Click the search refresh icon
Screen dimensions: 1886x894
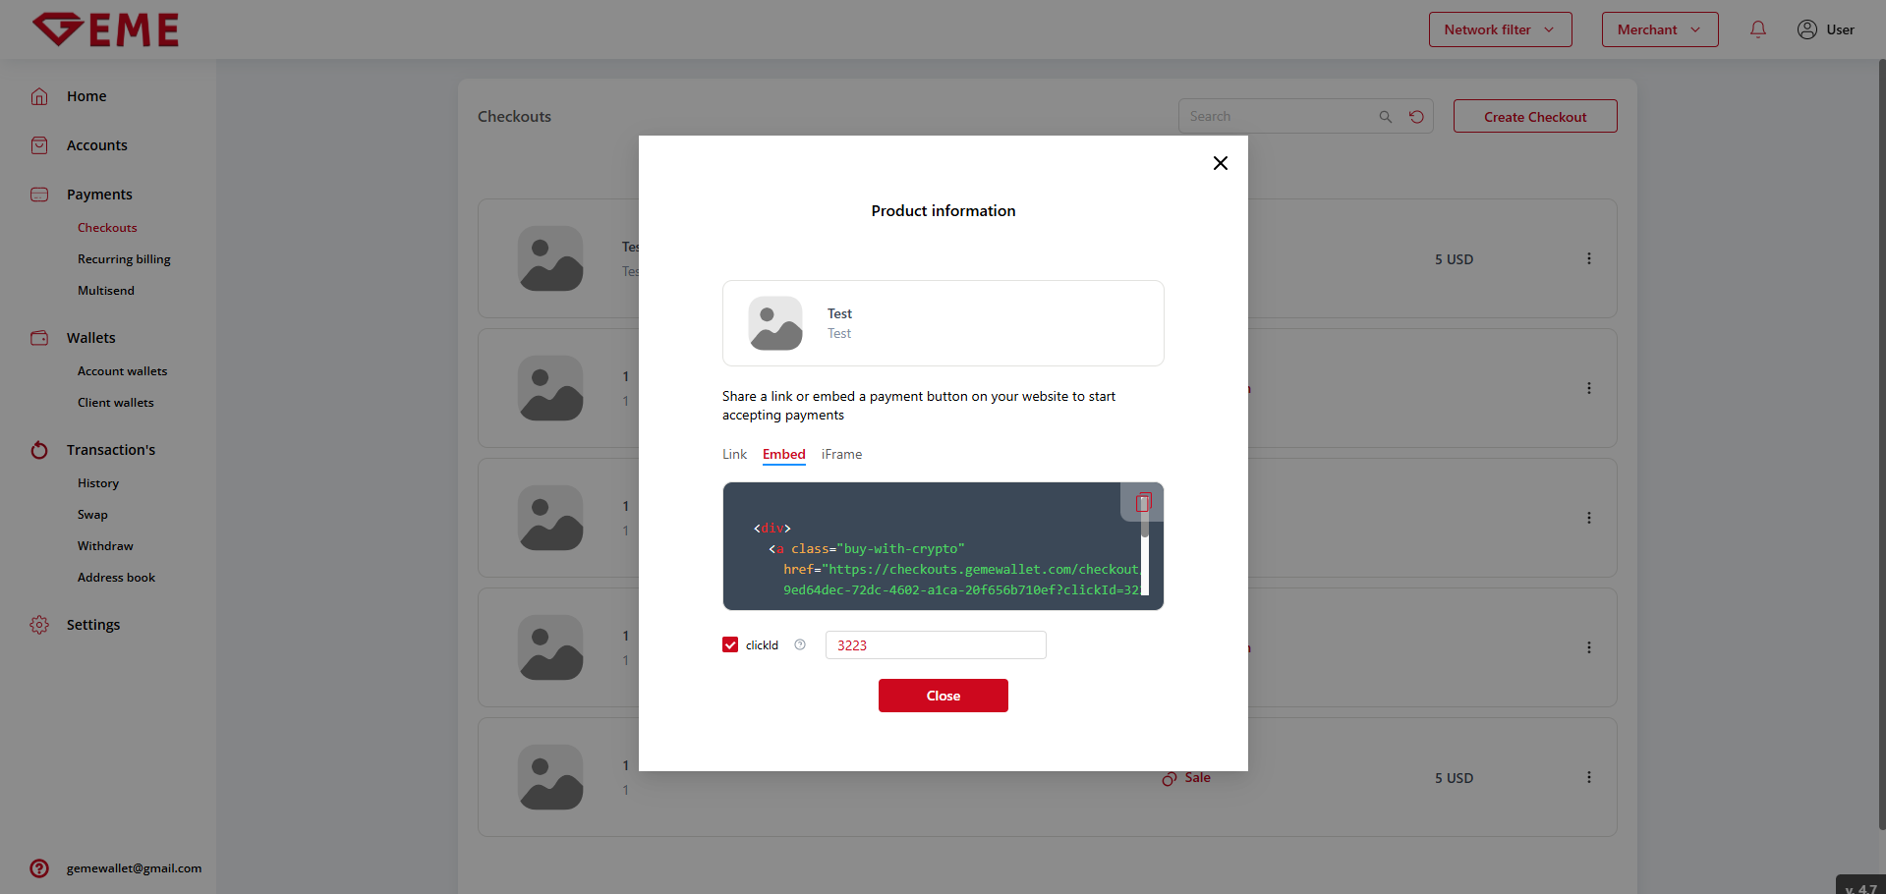[x=1416, y=117]
